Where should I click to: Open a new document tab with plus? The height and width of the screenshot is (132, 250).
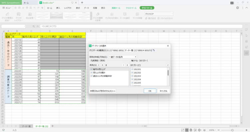pyautogui.click(x=82, y=3)
